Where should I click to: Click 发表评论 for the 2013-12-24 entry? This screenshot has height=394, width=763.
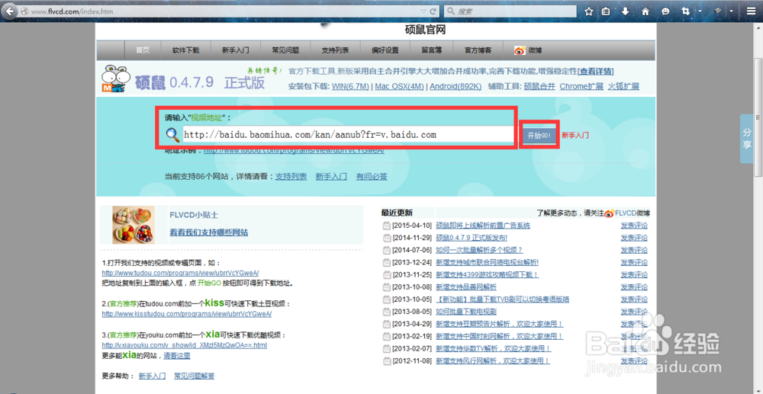click(x=634, y=262)
